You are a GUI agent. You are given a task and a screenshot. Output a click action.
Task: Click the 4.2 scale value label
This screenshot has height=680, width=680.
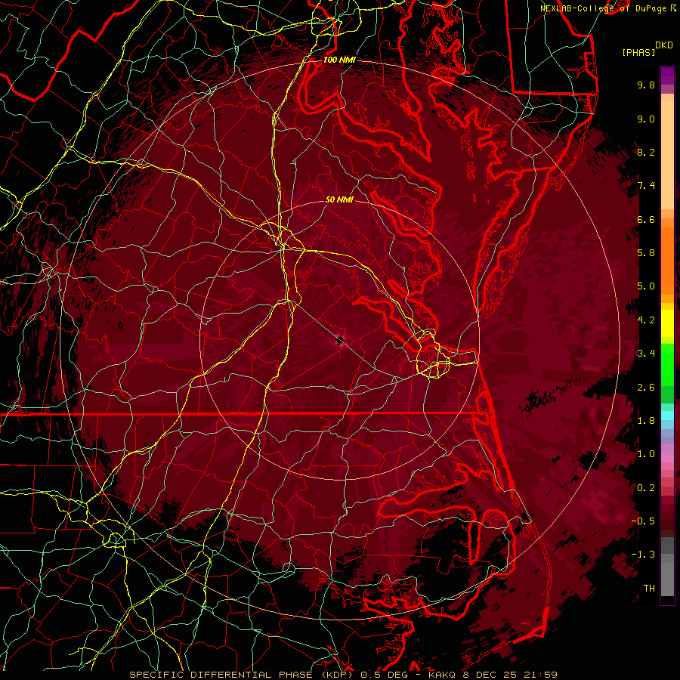[x=646, y=320]
